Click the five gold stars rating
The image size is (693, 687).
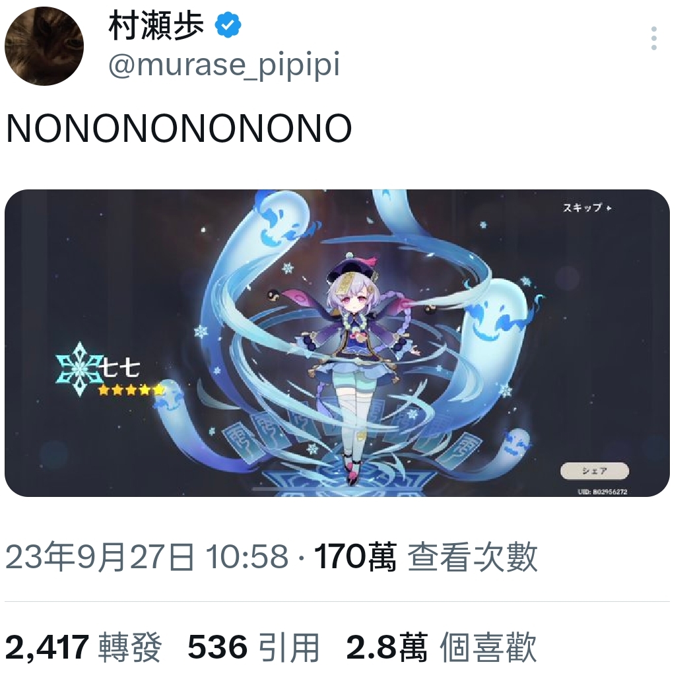131,390
